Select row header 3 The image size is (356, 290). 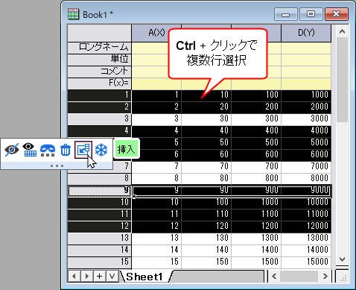99,119
